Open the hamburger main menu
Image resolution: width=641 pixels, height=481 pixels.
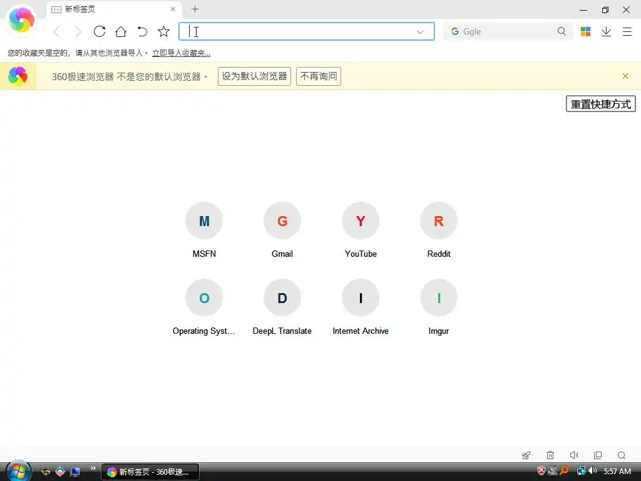627,31
